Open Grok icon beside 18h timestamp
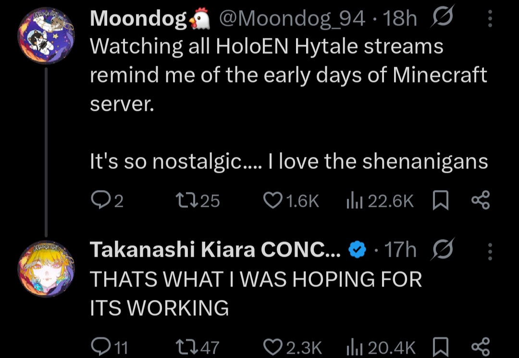519x358 pixels. pyautogui.click(x=442, y=17)
